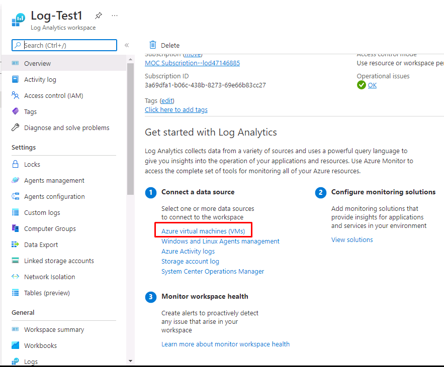The height and width of the screenshot is (367, 444).
Task: Open the Activity log sidebar item
Action: 40,79
